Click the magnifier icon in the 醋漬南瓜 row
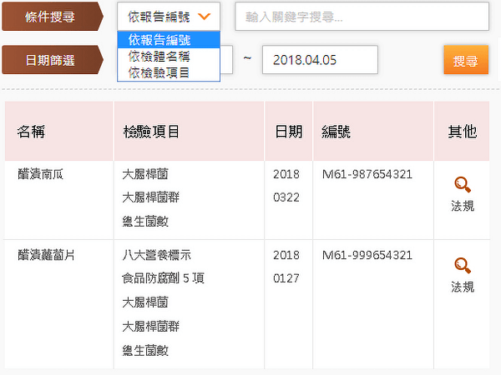This screenshot has width=501, height=375. click(462, 185)
